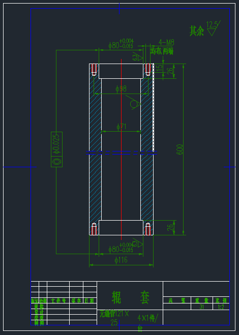This screenshot has height=335, width=239.
Task: Click the 1:2 scale value
Action: click(221, 307)
